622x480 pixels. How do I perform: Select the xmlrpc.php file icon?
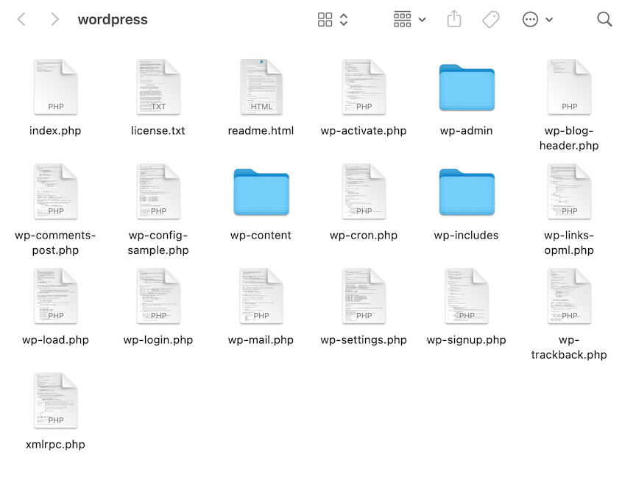pos(55,400)
